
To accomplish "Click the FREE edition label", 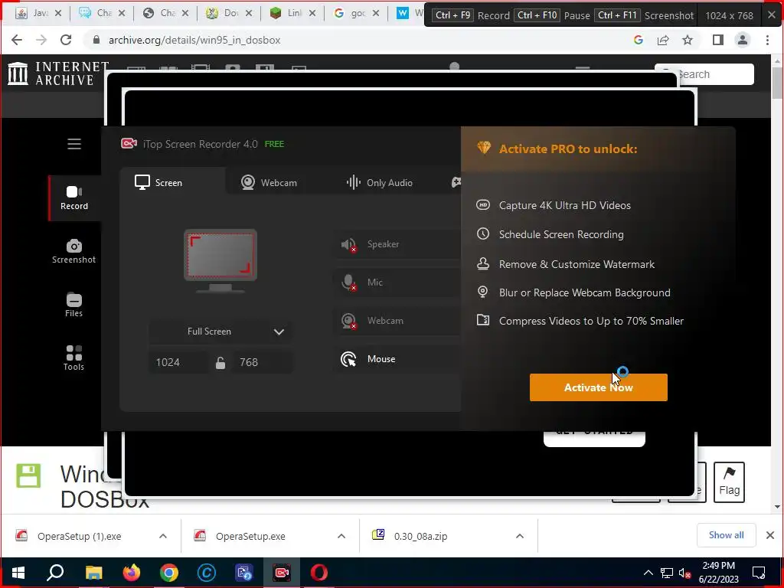I will tap(274, 144).
